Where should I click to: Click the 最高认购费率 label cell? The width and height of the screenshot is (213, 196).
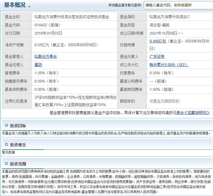tap(132, 81)
